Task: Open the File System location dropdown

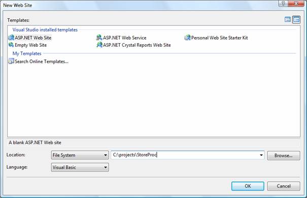Action: point(80,155)
